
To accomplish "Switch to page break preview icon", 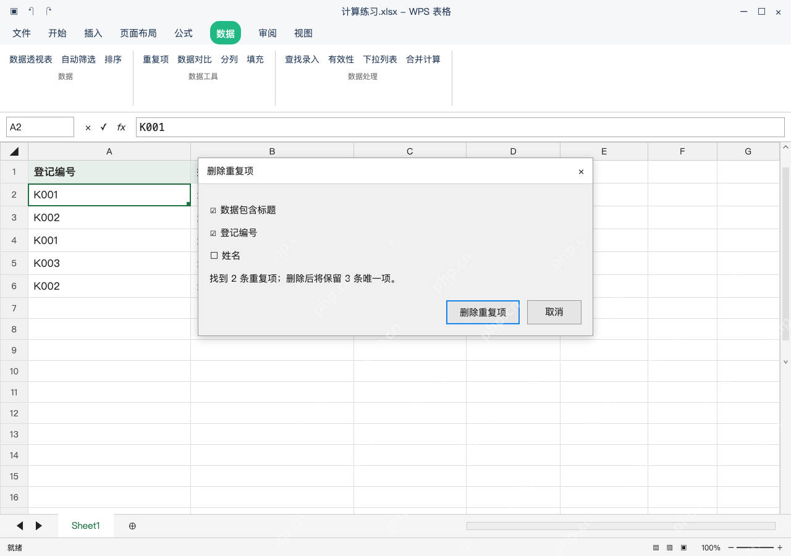I will click(x=684, y=548).
